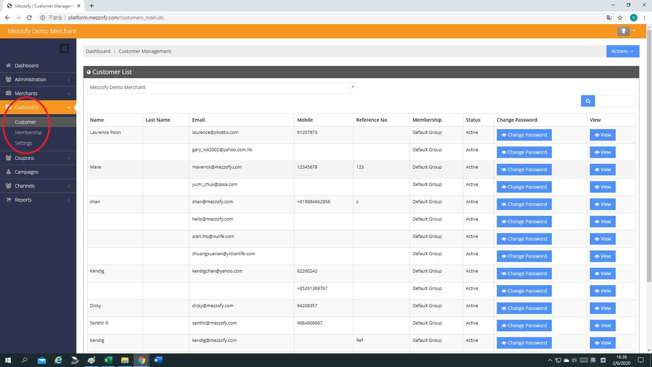Click the user avatar icon in header
Viewport: 652px width, 367px height.
(x=623, y=31)
